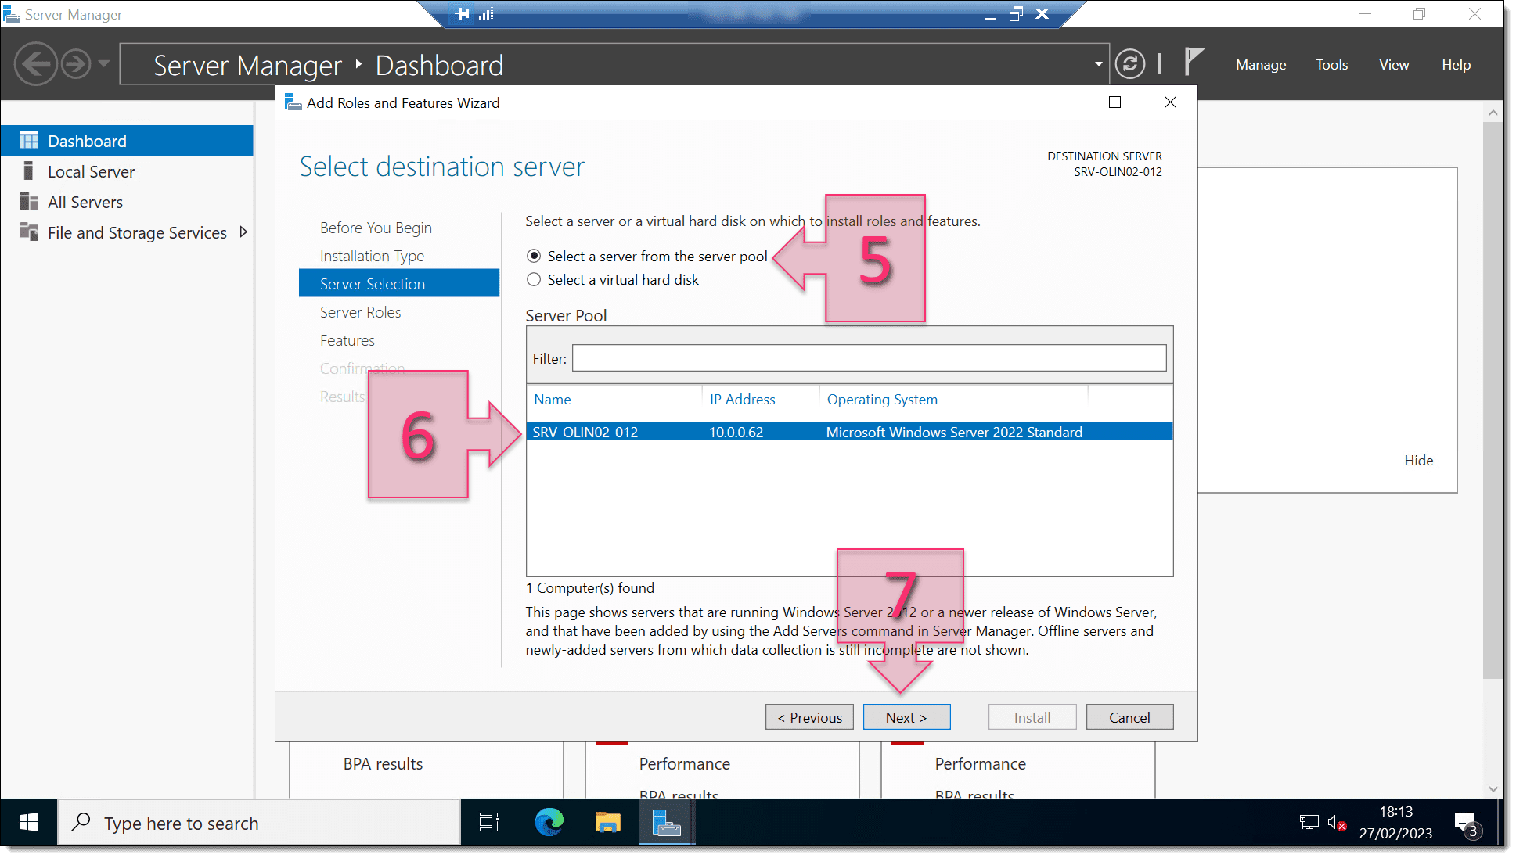Viewport: 1516px width, 858px height.
Task: Sort server pool by Name column
Action: [x=552, y=400]
